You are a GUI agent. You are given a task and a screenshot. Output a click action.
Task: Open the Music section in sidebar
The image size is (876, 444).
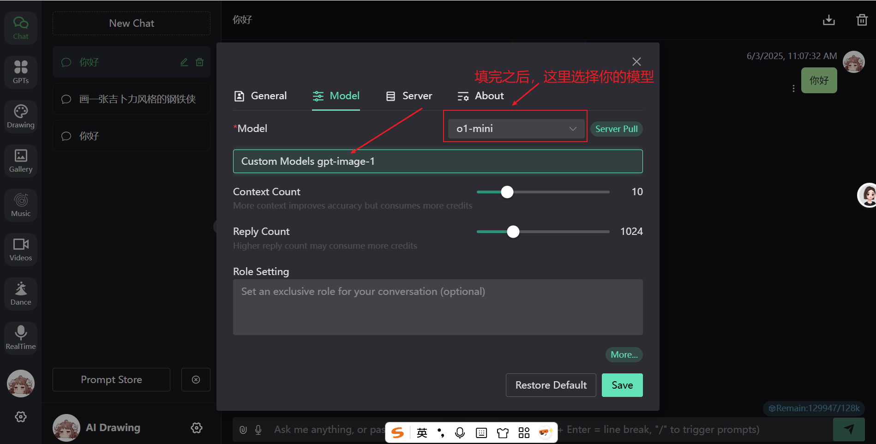click(21, 205)
